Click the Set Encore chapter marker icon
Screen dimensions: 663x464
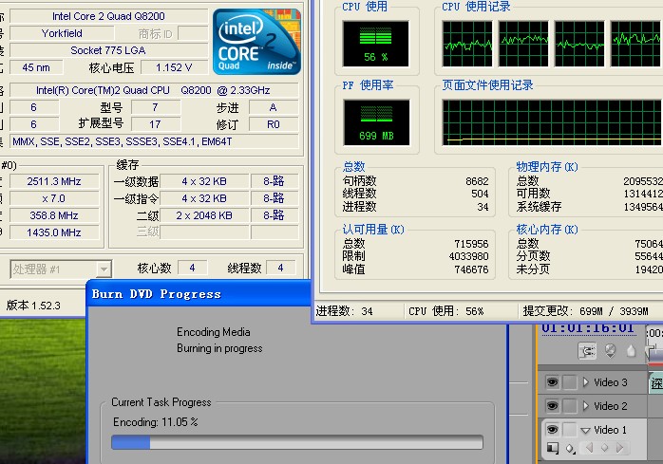(610, 350)
